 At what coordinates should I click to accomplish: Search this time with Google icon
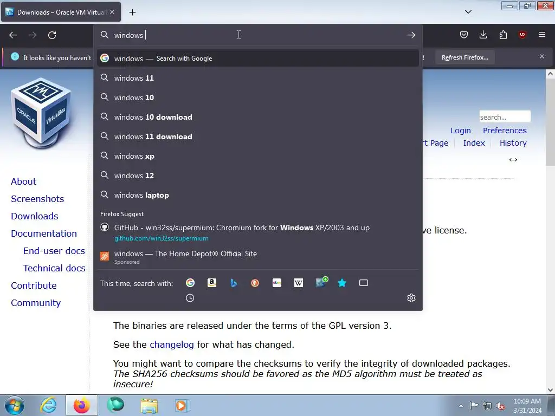190,283
